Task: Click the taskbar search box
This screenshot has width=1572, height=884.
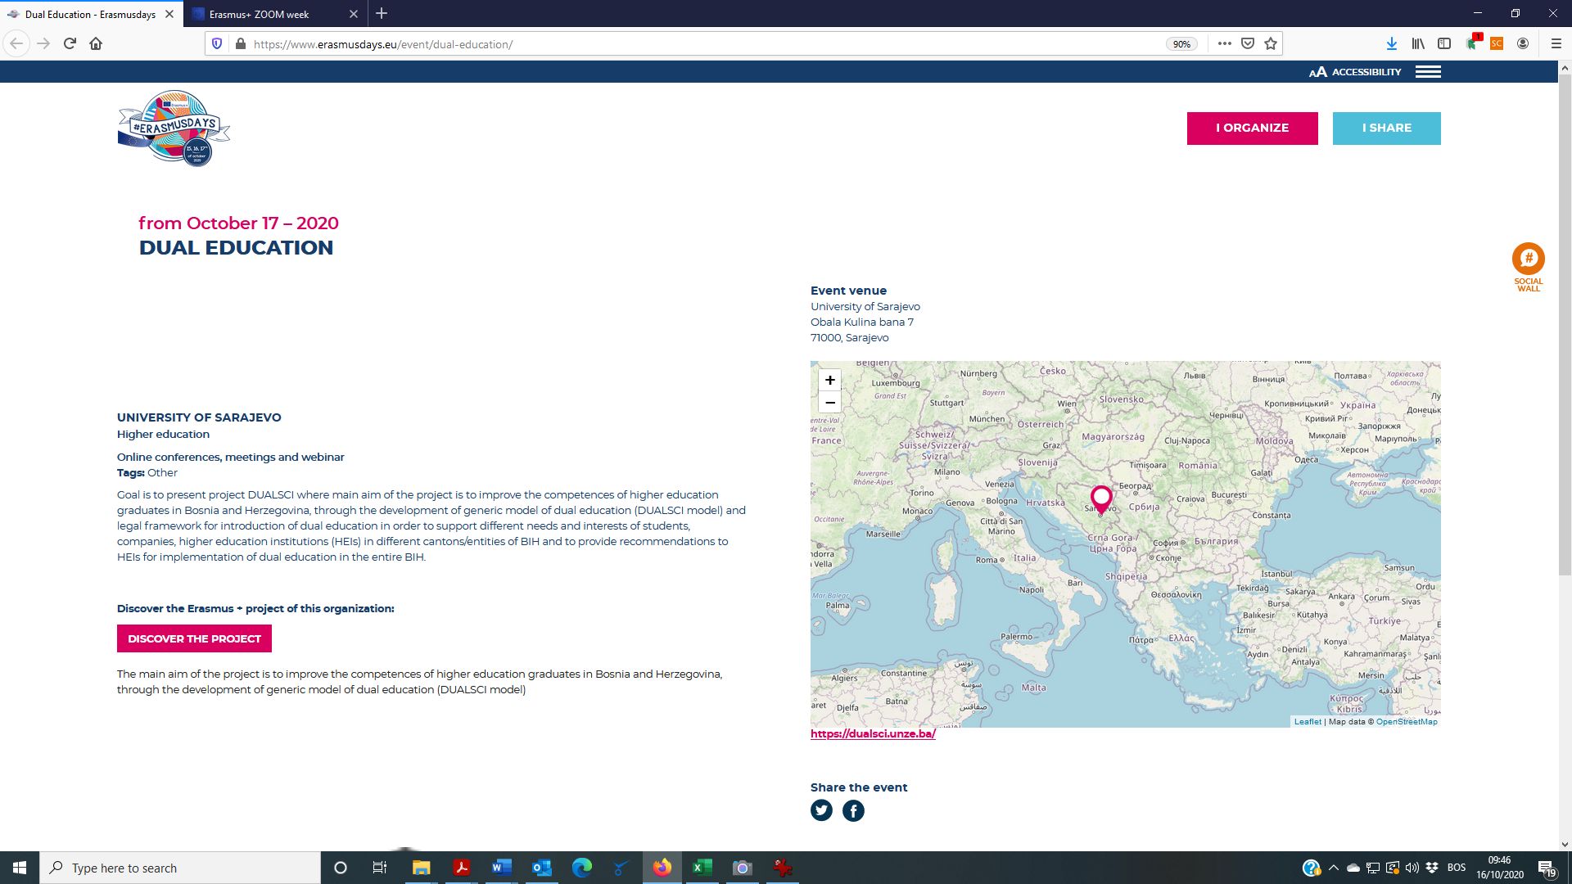Action: click(x=180, y=868)
